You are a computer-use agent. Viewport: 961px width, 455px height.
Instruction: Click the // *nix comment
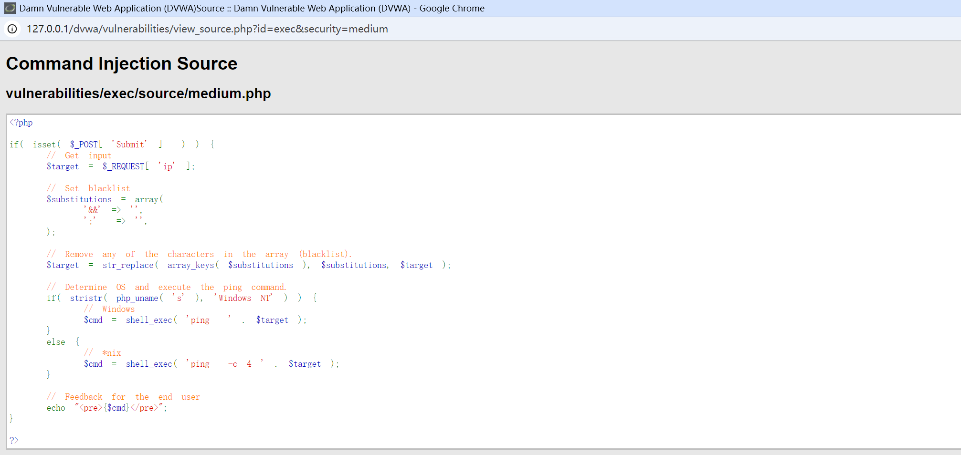coord(103,353)
